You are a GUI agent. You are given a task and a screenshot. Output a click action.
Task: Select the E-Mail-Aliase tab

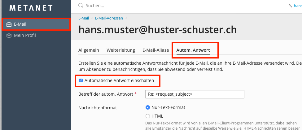tap(155, 50)
